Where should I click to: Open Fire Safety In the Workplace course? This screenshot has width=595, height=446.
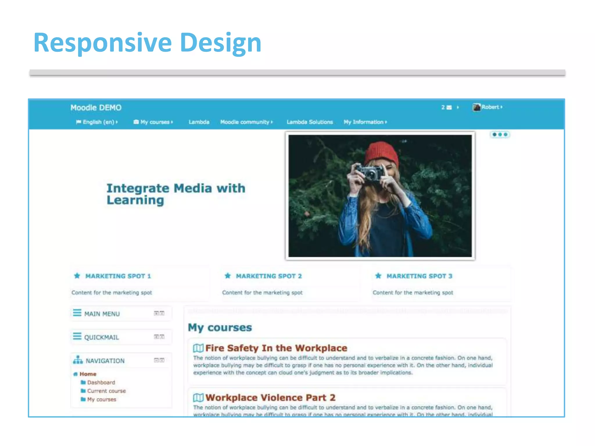[276, 348]
